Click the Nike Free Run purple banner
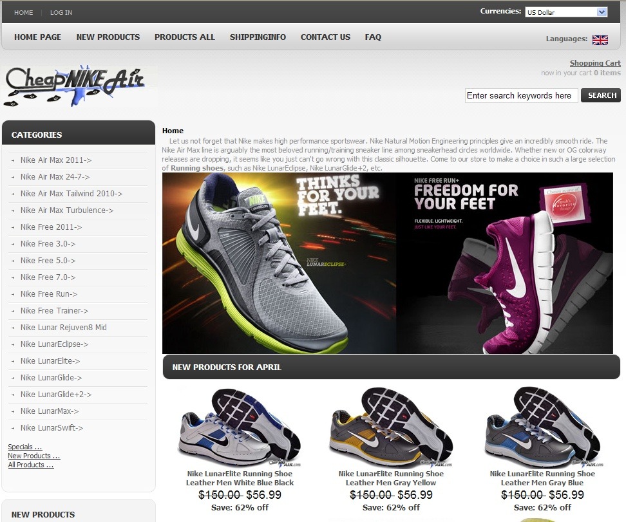 pos(505,263)
